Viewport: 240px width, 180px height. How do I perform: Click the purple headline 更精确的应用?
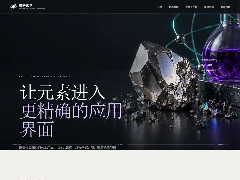tap(71, 111)
